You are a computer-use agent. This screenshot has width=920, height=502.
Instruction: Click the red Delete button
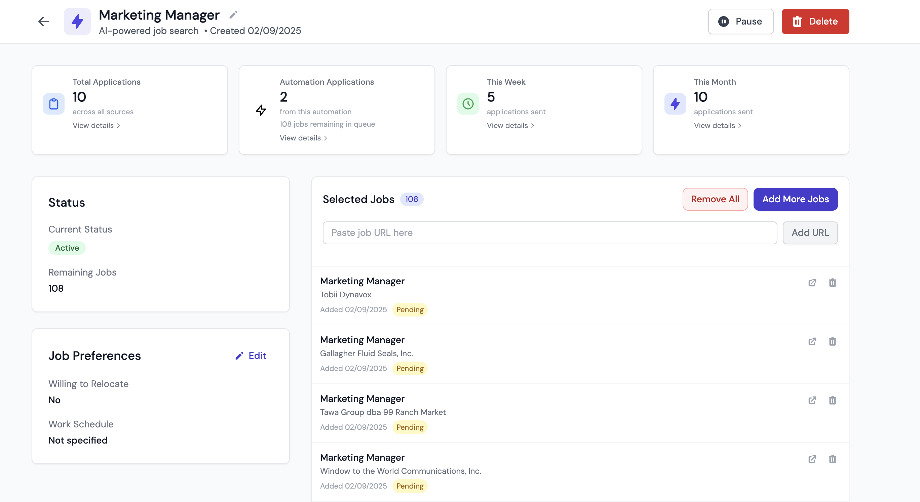point(815,22)
